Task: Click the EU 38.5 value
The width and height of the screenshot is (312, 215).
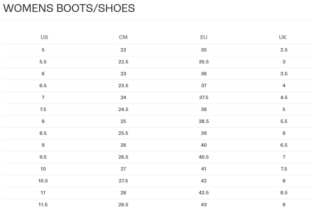Action: click(x=204, y=121)
